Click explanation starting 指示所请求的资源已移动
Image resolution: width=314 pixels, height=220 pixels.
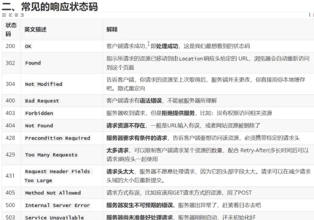coord(208,63)
